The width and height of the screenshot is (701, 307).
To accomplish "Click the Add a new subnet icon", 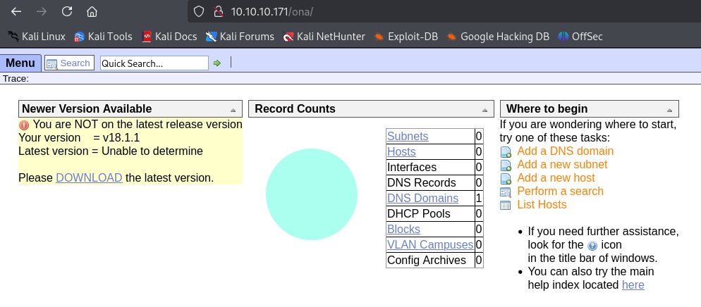I will [505, 165].
